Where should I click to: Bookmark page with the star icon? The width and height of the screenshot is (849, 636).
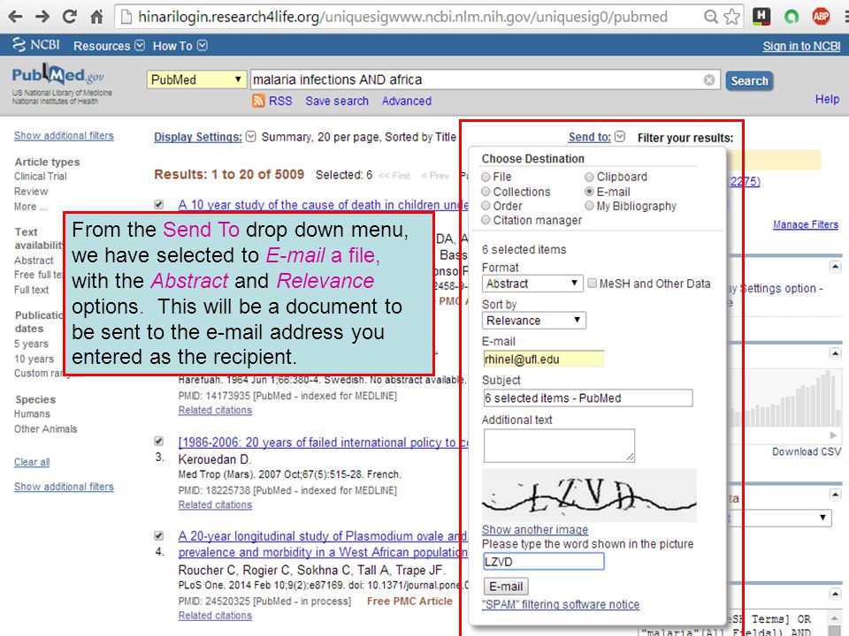pos(731,17)
